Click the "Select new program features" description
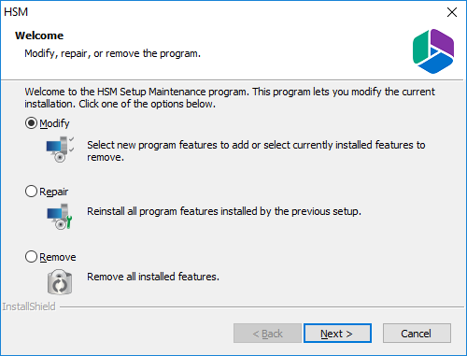 (256, 151)
